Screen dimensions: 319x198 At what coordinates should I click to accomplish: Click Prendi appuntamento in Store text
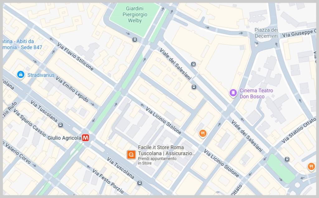click(157, 161)
